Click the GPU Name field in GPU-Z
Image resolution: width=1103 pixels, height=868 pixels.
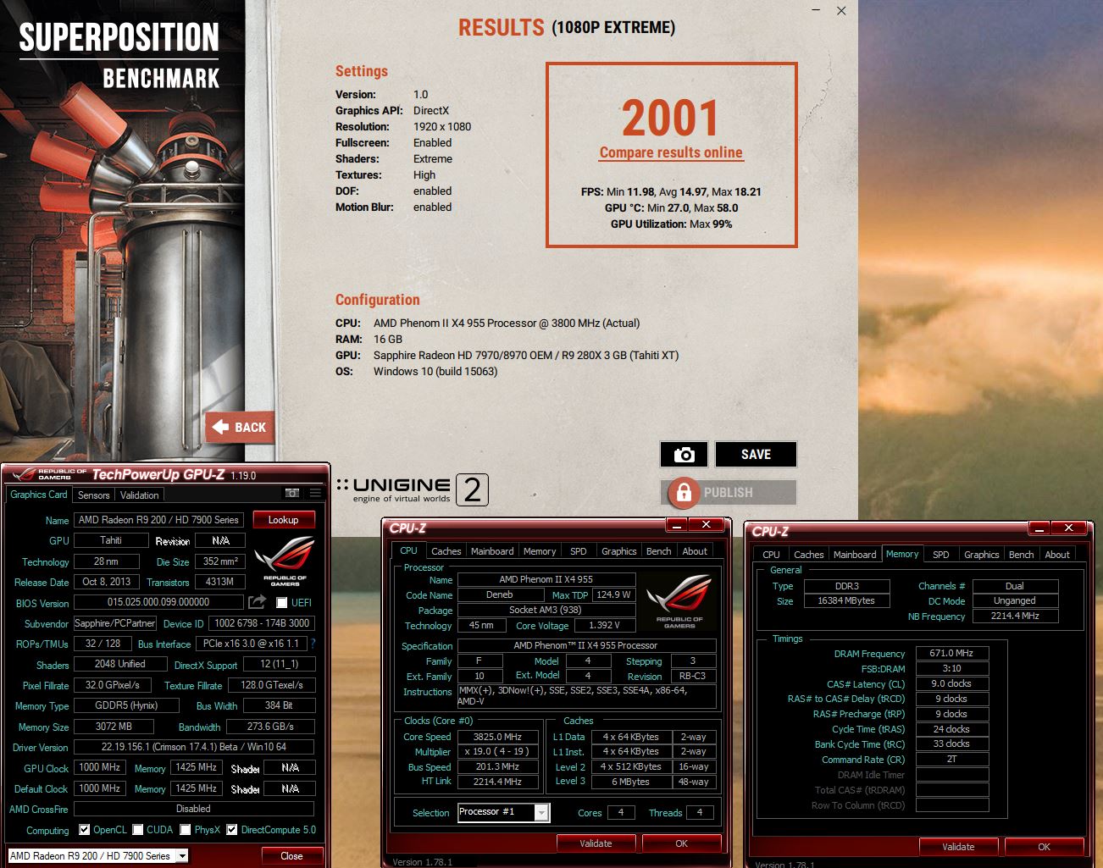(158, 520)
